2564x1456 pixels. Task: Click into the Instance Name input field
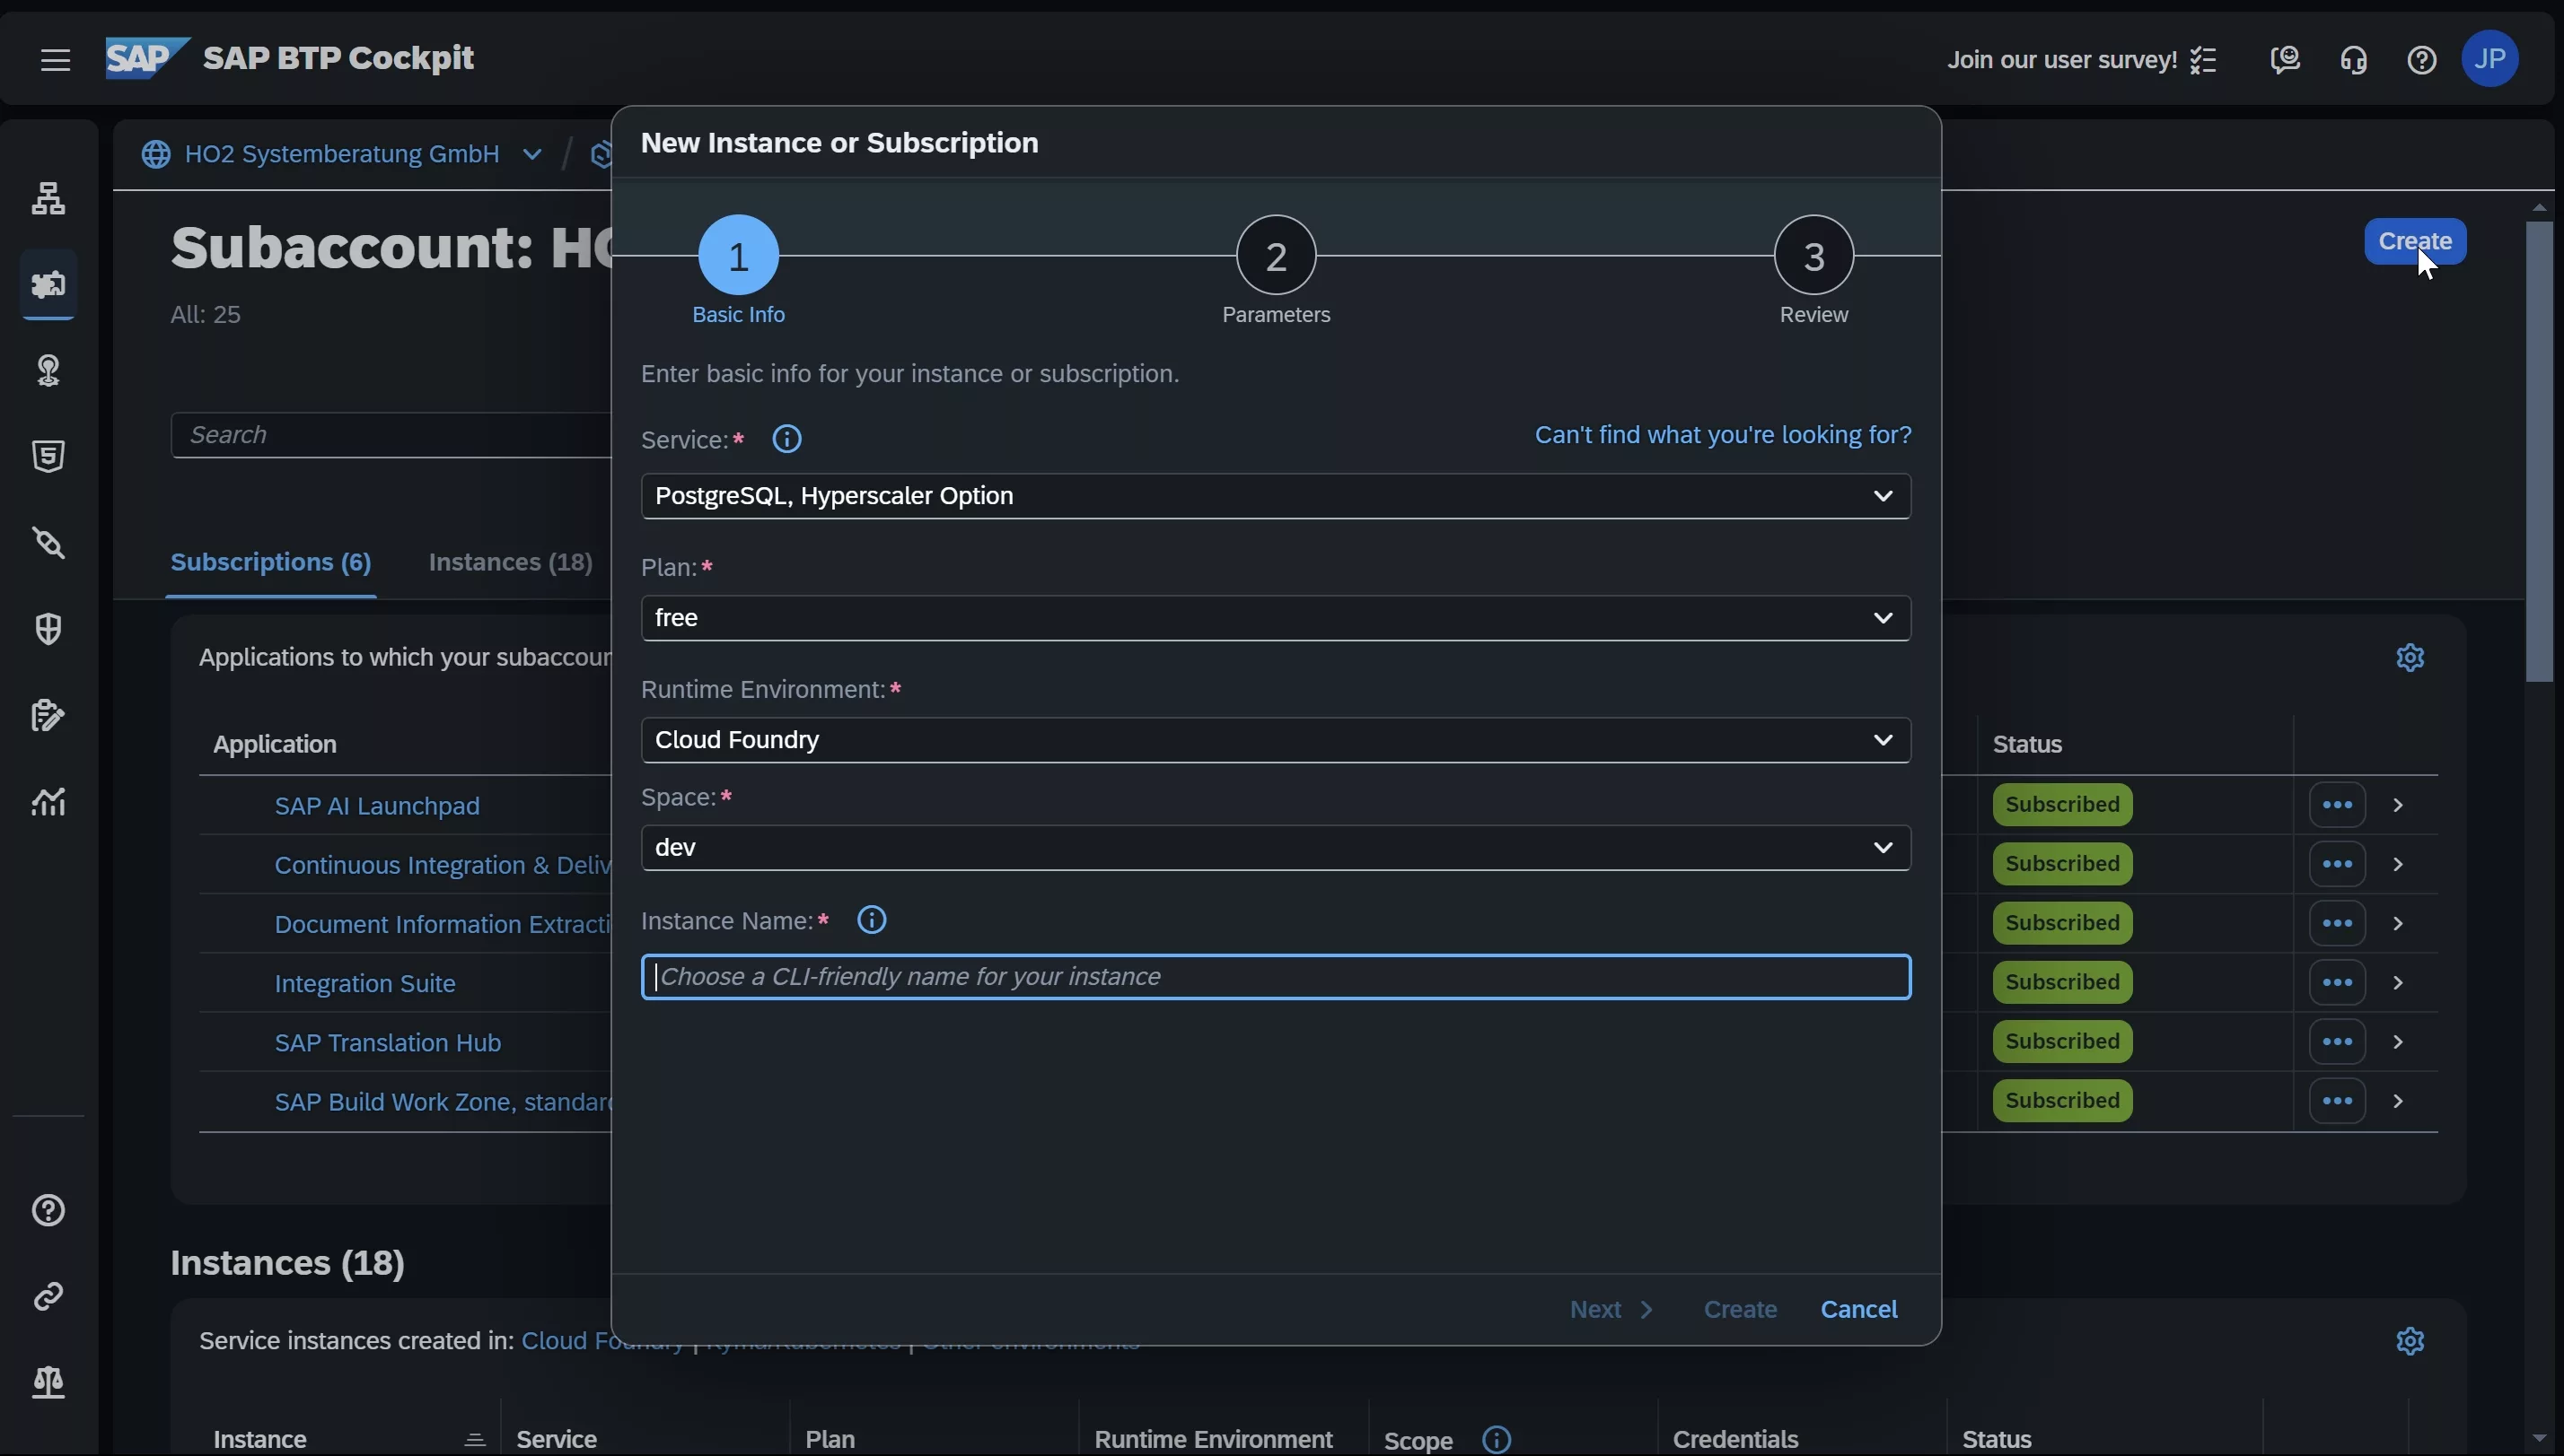point(1276,977)
